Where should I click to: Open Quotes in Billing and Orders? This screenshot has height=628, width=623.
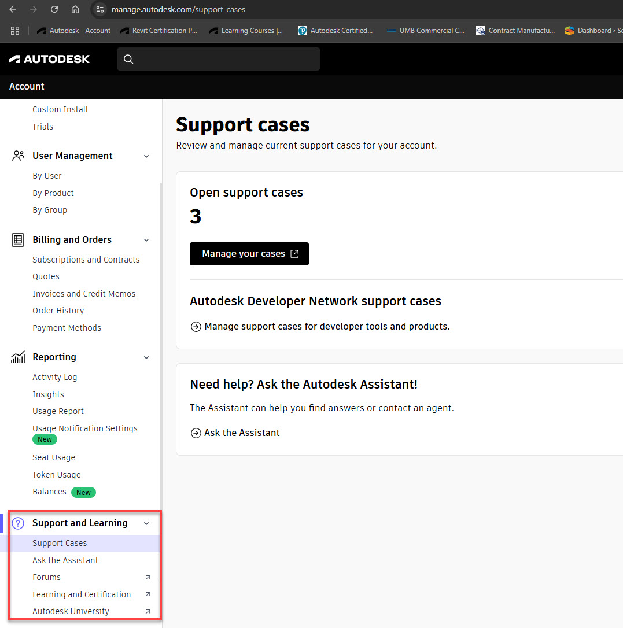[46, 276]
